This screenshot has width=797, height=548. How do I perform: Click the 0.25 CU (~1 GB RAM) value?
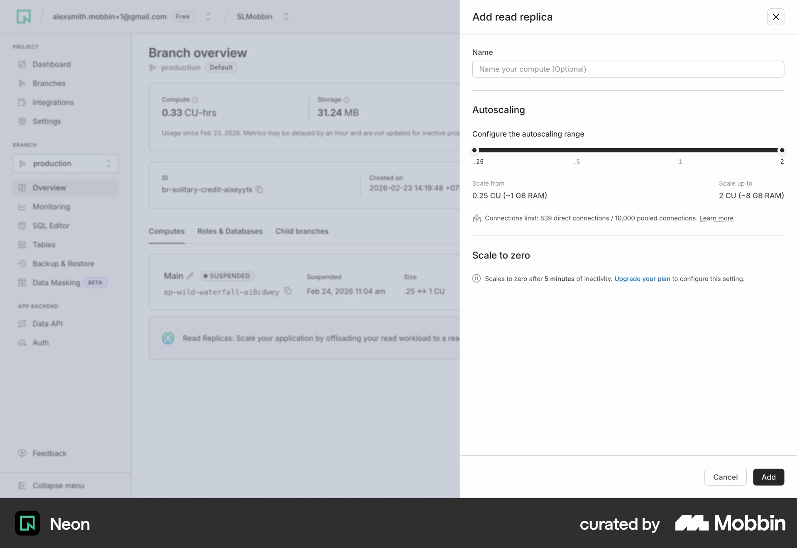pyautogui.click(x=509, y=196)
